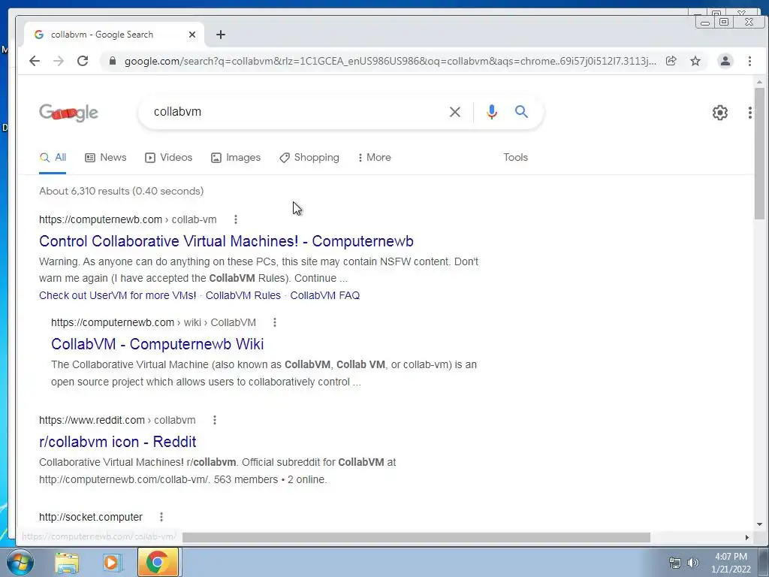Click the Google logo
The image size is (769, 577).
tap(68, 113)
